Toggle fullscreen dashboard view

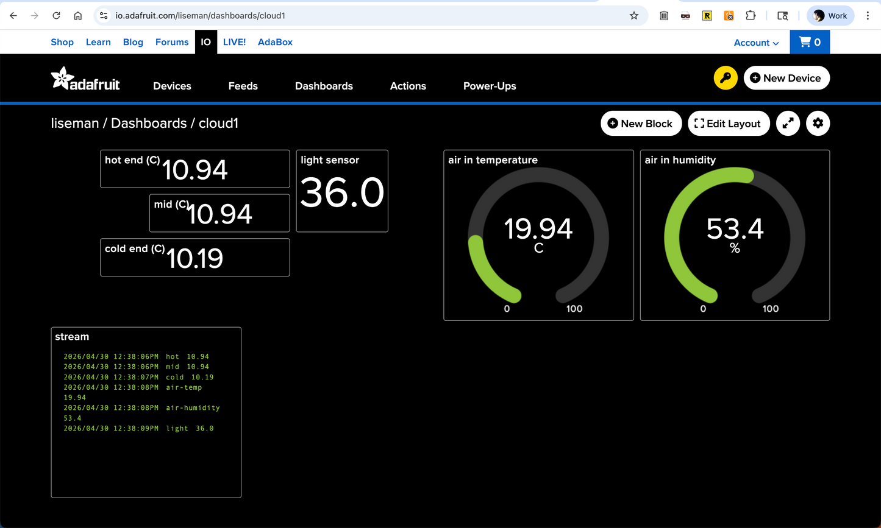point(788,124)
